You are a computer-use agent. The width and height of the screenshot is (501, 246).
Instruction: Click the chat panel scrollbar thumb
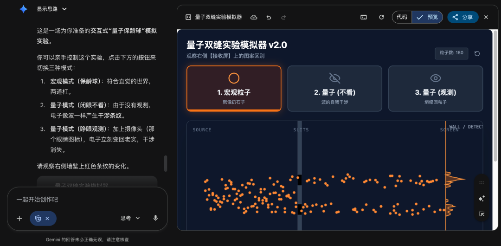[x=166, y=163]
